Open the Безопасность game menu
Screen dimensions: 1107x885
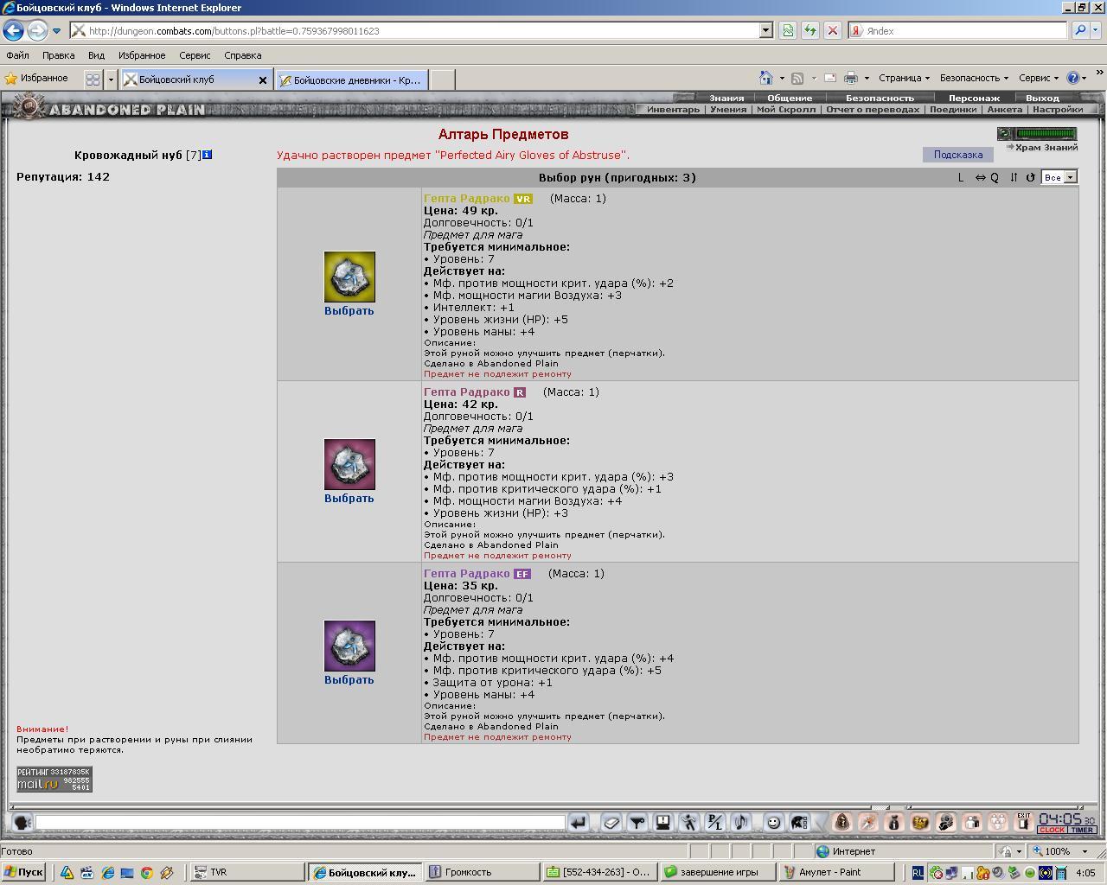point(880,98)
